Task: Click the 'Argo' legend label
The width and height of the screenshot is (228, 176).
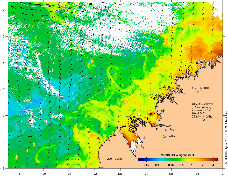Action: (x=173, y=129)
